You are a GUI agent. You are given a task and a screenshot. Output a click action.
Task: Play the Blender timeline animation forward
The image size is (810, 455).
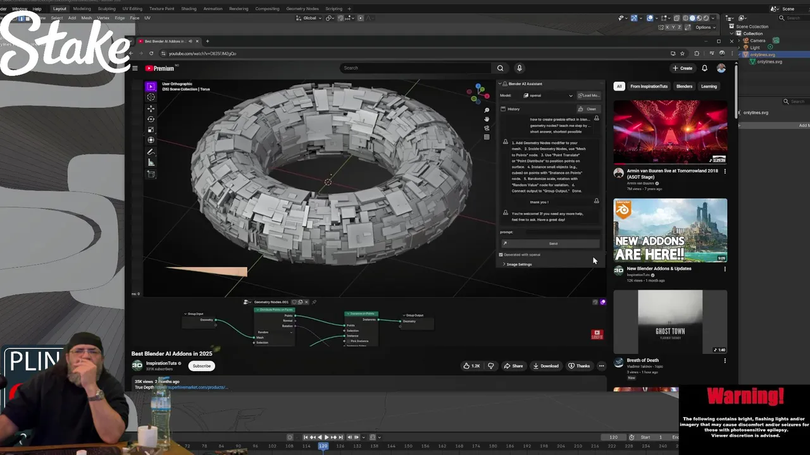click(327, 437)
